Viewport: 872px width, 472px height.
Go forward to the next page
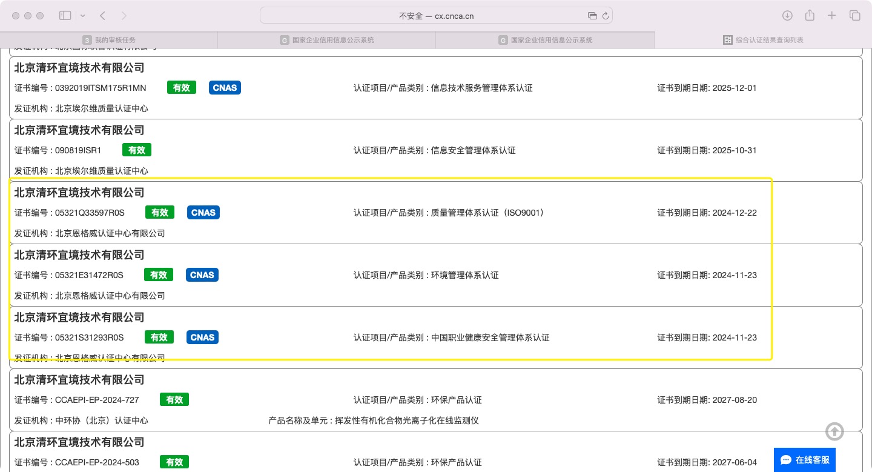124,16
